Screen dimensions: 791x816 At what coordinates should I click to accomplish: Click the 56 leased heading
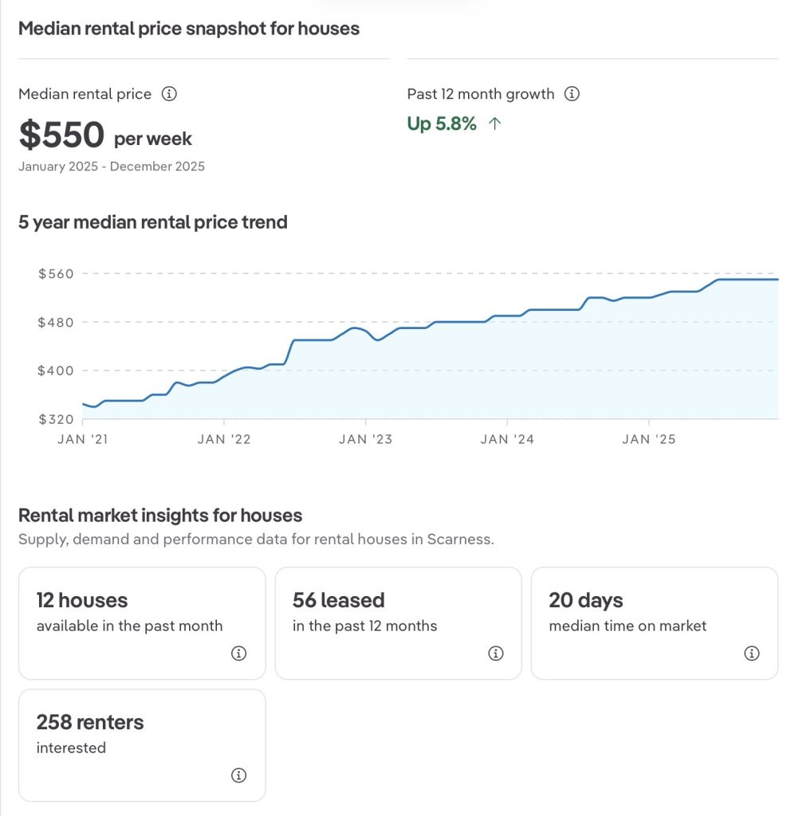338,600
